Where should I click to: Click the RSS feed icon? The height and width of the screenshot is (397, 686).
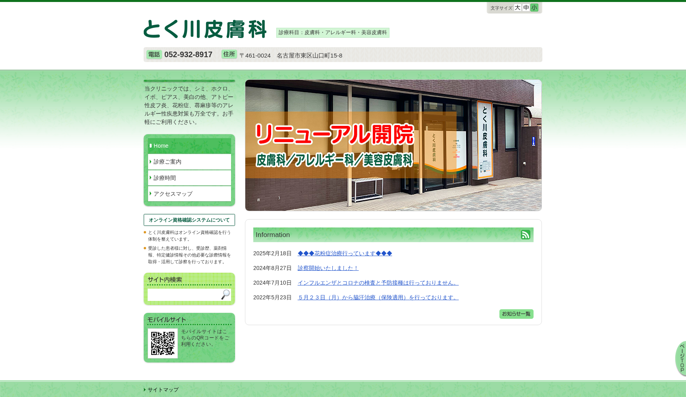point(525,235)
